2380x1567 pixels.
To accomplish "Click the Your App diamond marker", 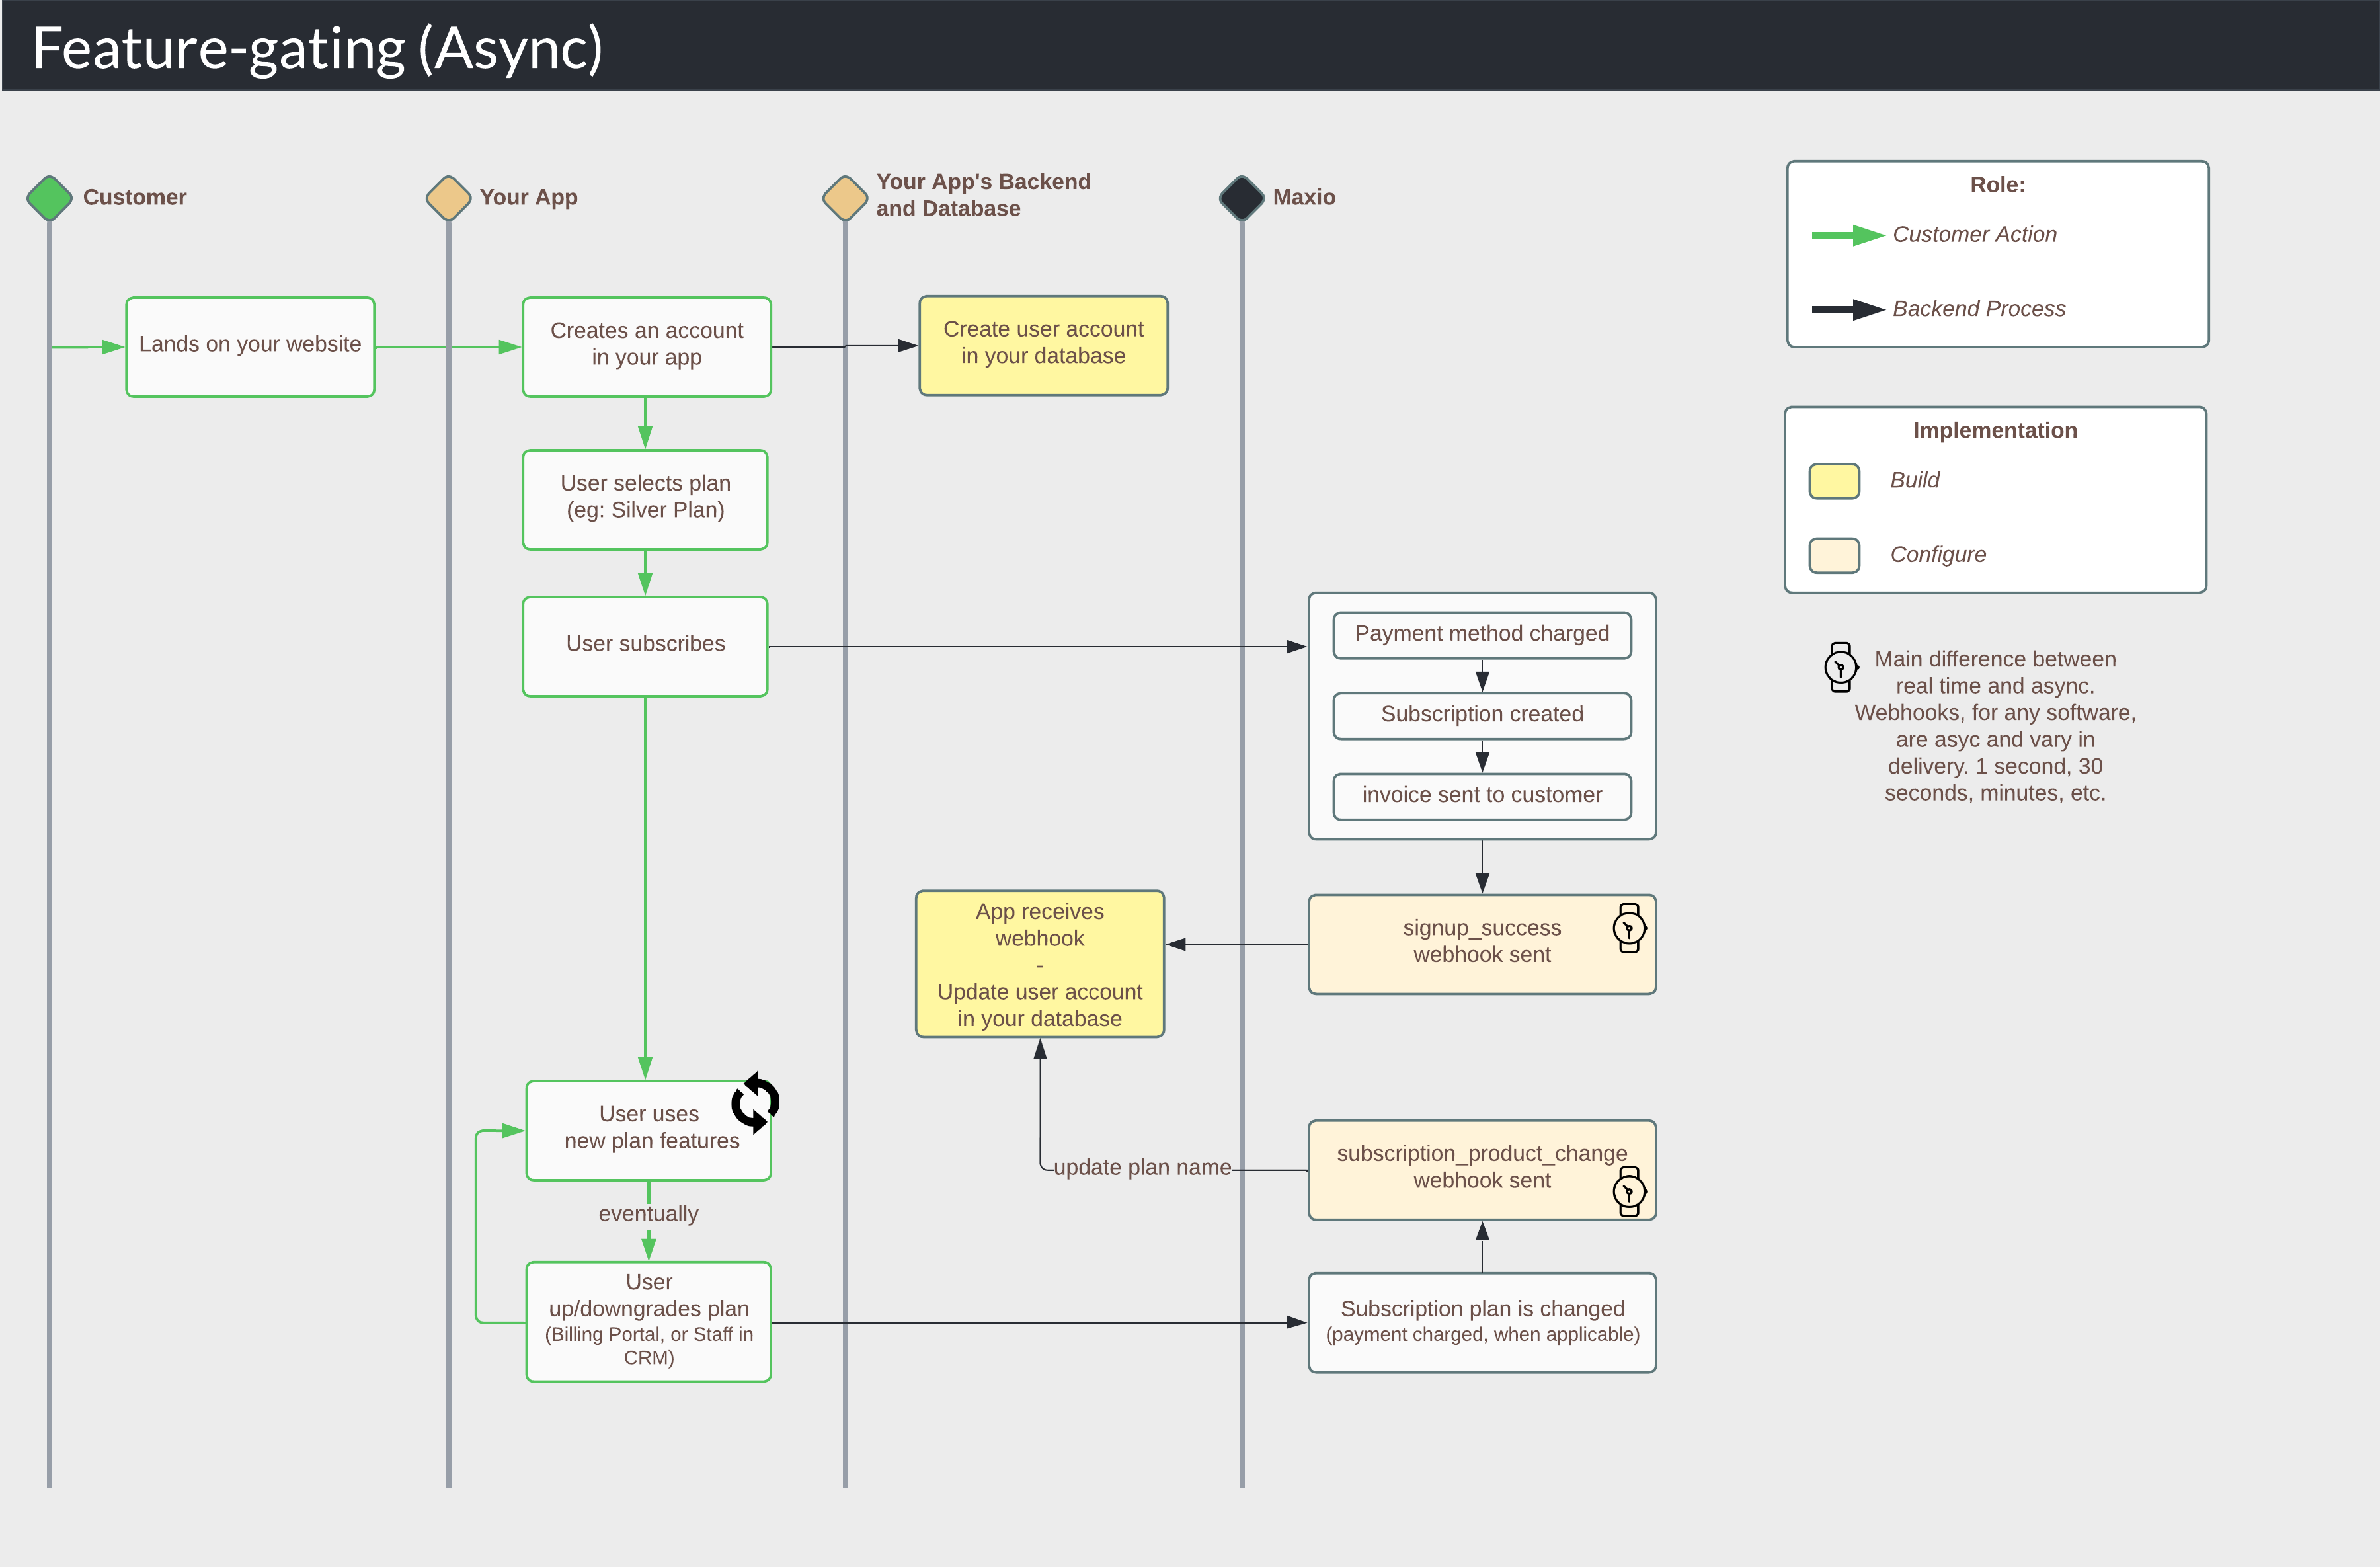I will 448,197.
